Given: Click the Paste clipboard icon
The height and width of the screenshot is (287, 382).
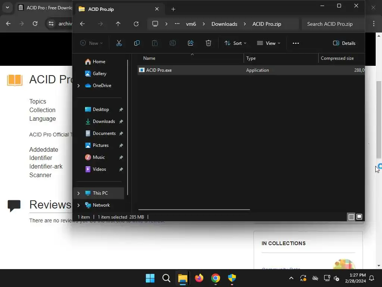Looking at the screenshot, I should [155, 43].
